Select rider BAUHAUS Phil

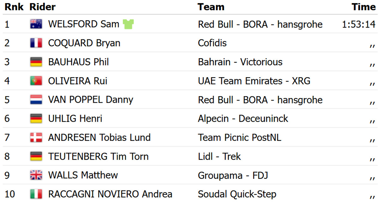pos(78,62)
